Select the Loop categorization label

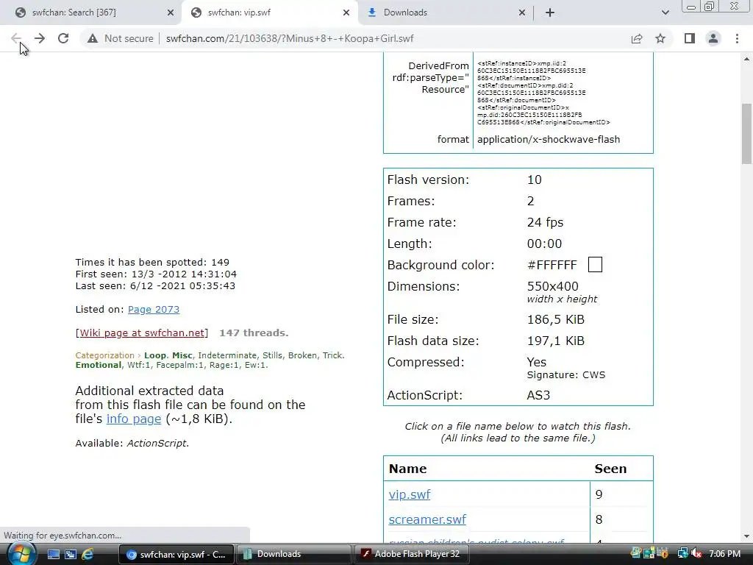(154, 355)
